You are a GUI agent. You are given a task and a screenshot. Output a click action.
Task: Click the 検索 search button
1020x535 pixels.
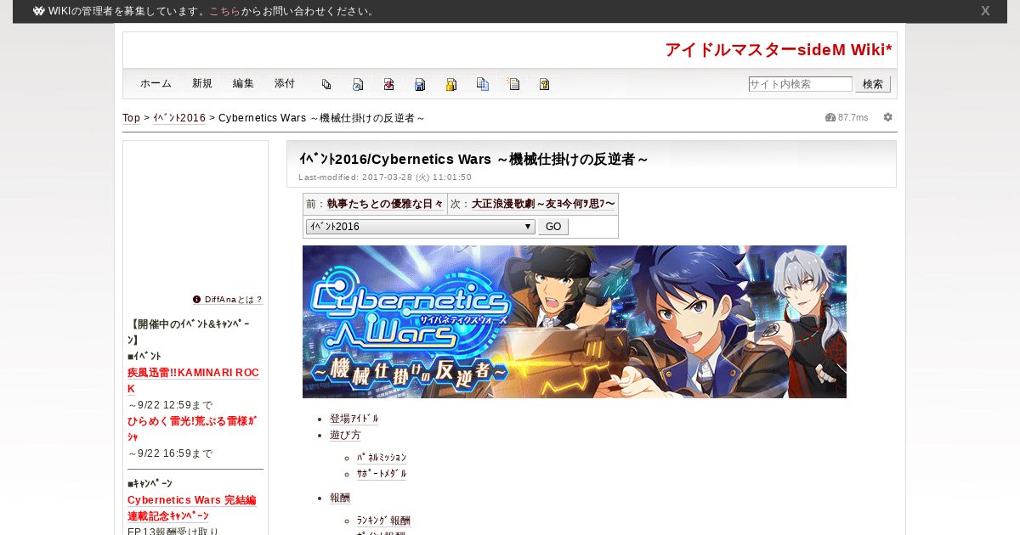(x=873, y=84)
